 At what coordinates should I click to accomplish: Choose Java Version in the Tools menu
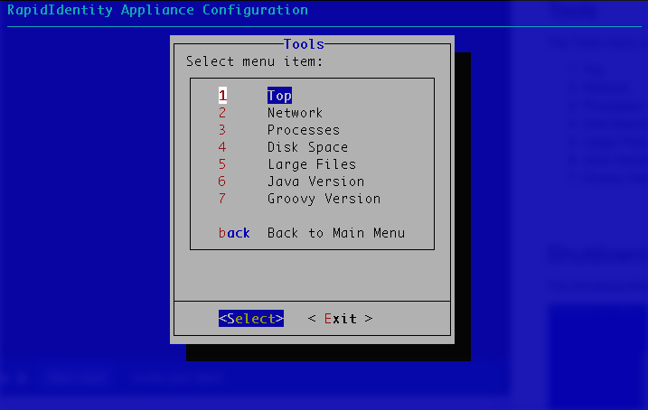[x=315, y=182]
